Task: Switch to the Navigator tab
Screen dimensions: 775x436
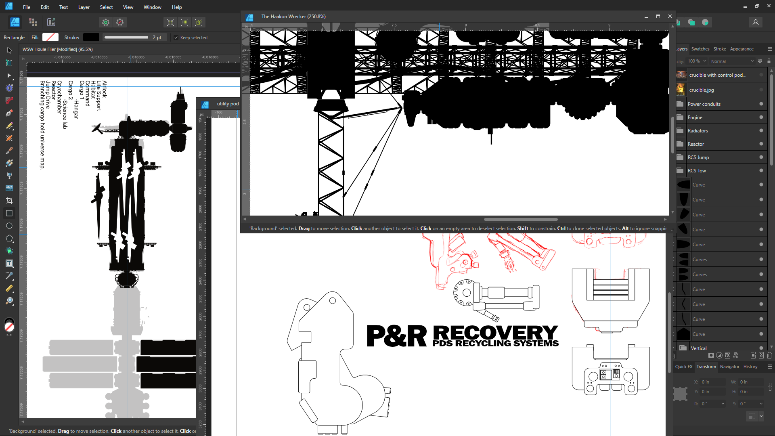Action: coord(729,367)
